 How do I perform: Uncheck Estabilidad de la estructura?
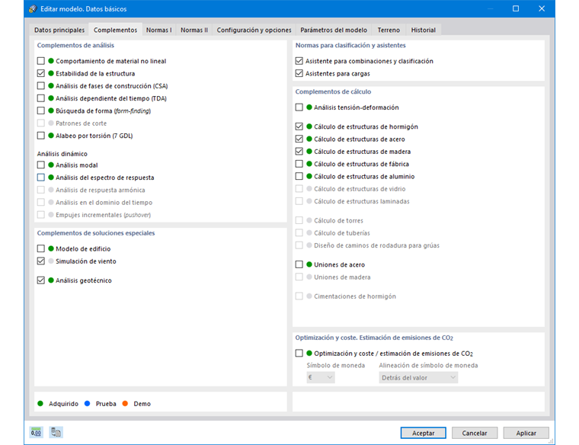[41, 73]
